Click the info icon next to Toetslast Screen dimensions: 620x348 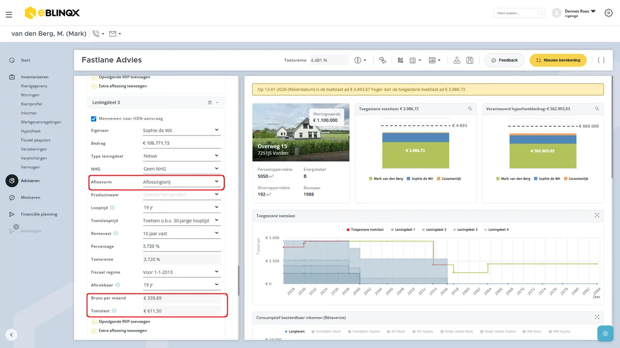coord(114,311)
